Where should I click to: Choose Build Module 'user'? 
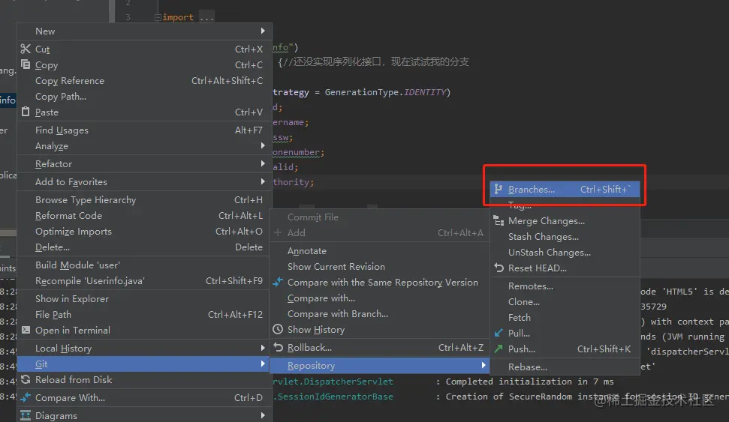144,265
